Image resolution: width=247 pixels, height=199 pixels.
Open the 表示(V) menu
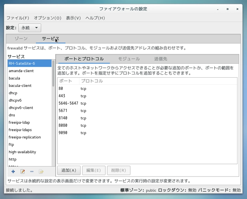tap(73, 18)
